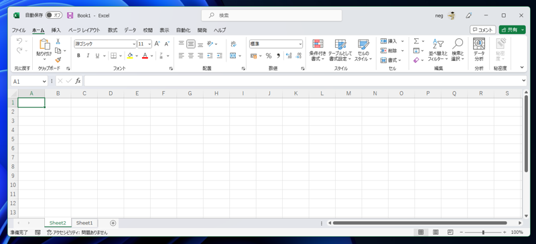Add new sheet with plus icon
The height and width of the screenshot is (244, 536).
(x=113, y=223)
